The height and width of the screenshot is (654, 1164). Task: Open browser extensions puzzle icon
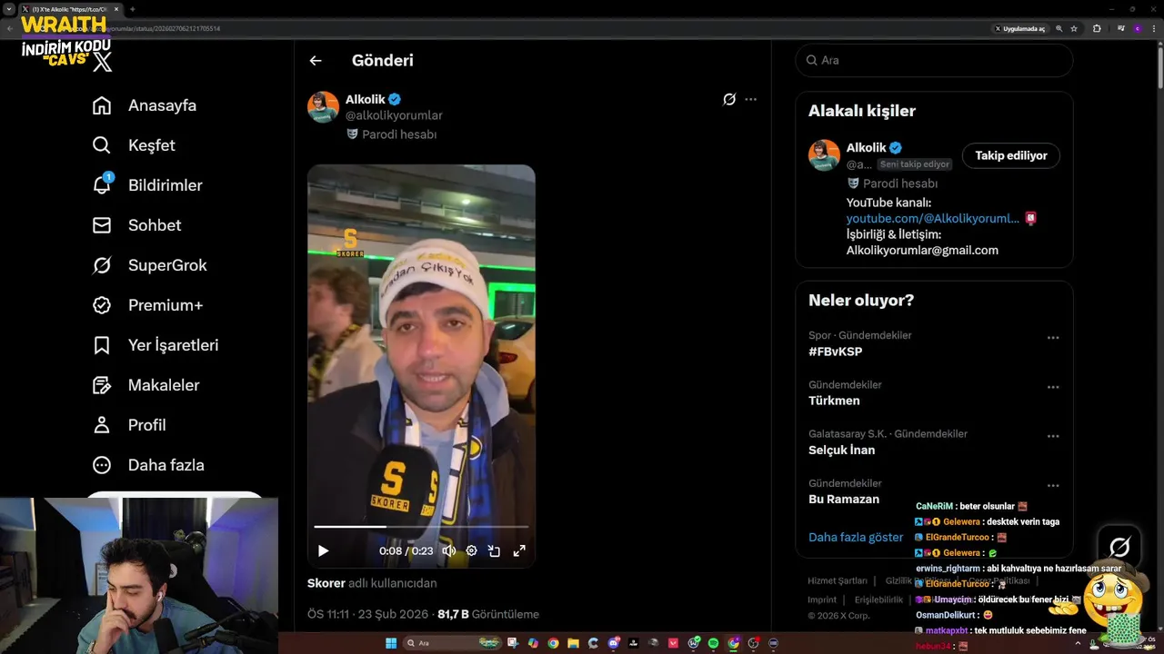pyautogui.click(x=1097, y=28)
